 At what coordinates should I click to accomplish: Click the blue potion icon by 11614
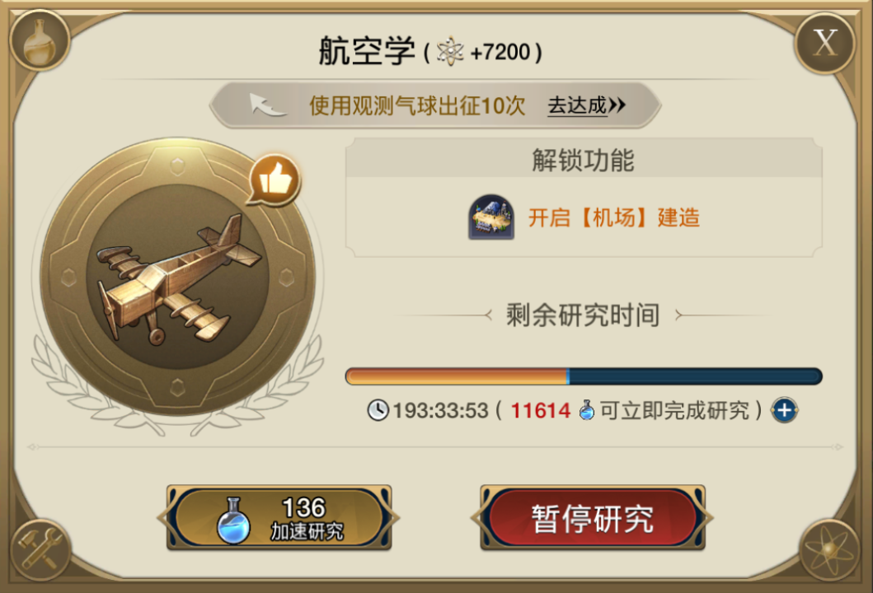pos(586,410)
